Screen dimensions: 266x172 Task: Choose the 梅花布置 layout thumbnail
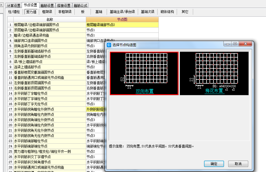coord(214,73)
